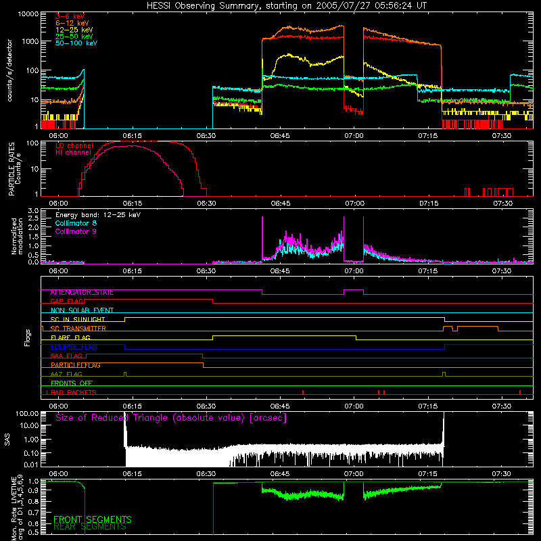This screenshot has height=541, width=541.
Task: Click the 'Size of Reduced Triangle' SAS caption
Action: coord(171,418)
